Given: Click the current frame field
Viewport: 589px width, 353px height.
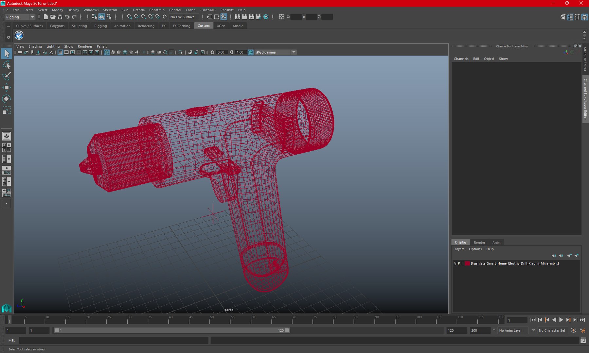Looking at the screenshot, I should 517,320.
